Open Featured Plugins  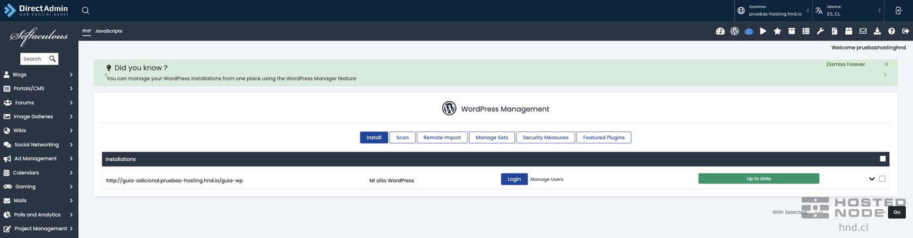(604, 137)
